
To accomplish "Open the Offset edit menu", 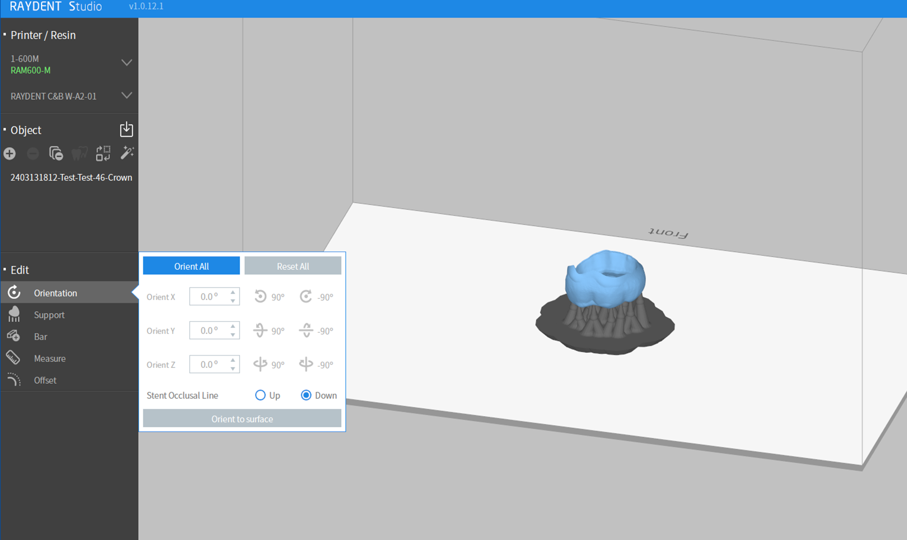I will coord(45,381).
